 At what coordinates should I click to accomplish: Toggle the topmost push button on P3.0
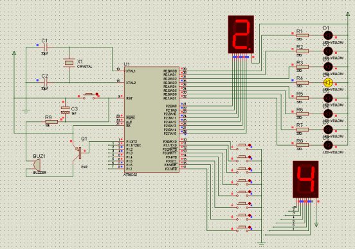[242, 146]
